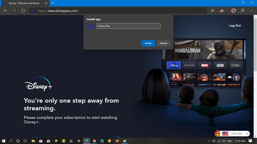Image resolution: width=257 pixels, height=144 pixels.
Task: Cancel the Install app dialog
Action: (163, 43)
